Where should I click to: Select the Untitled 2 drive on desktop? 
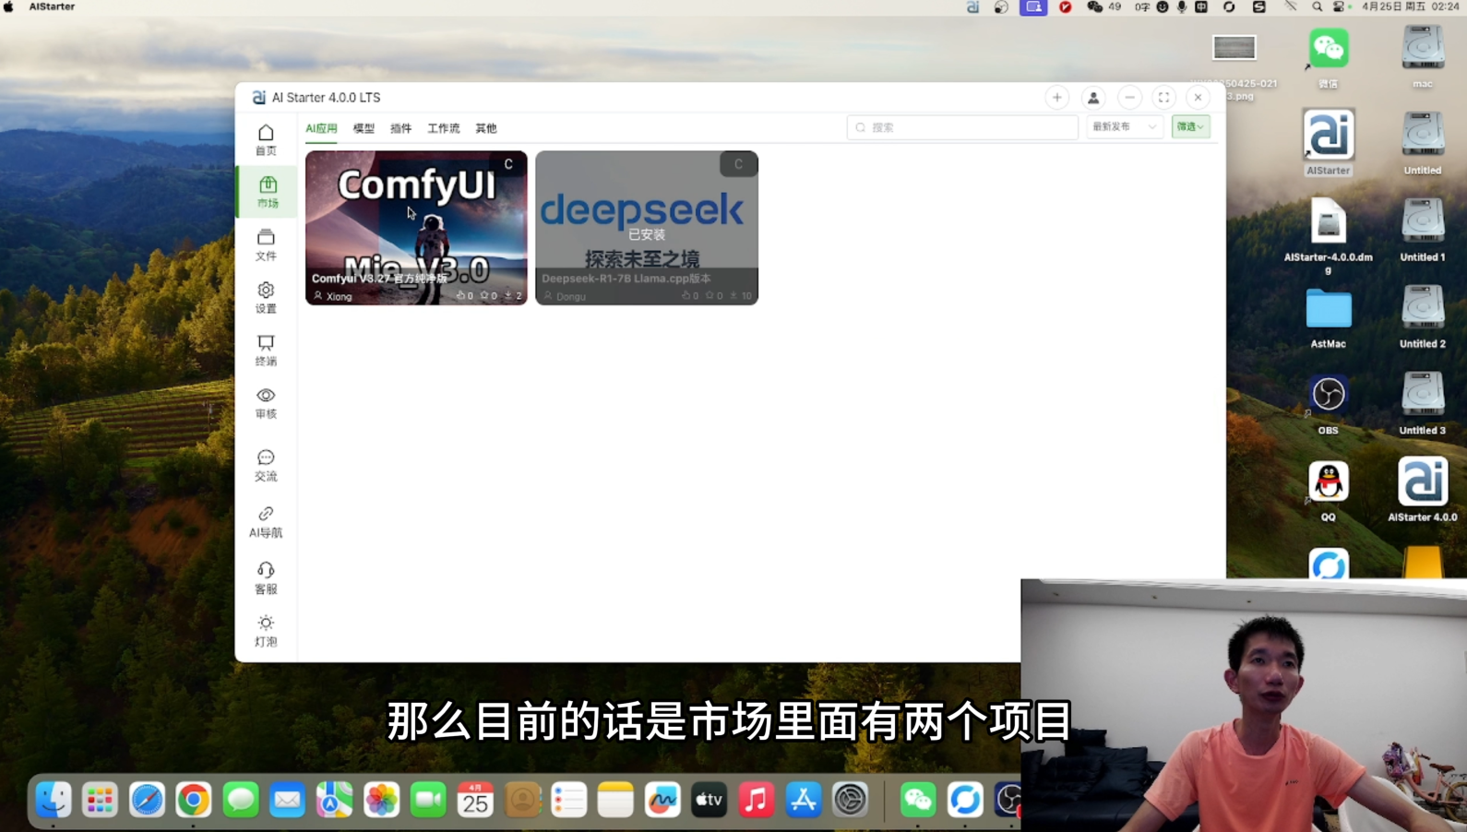pos(1423,316)
